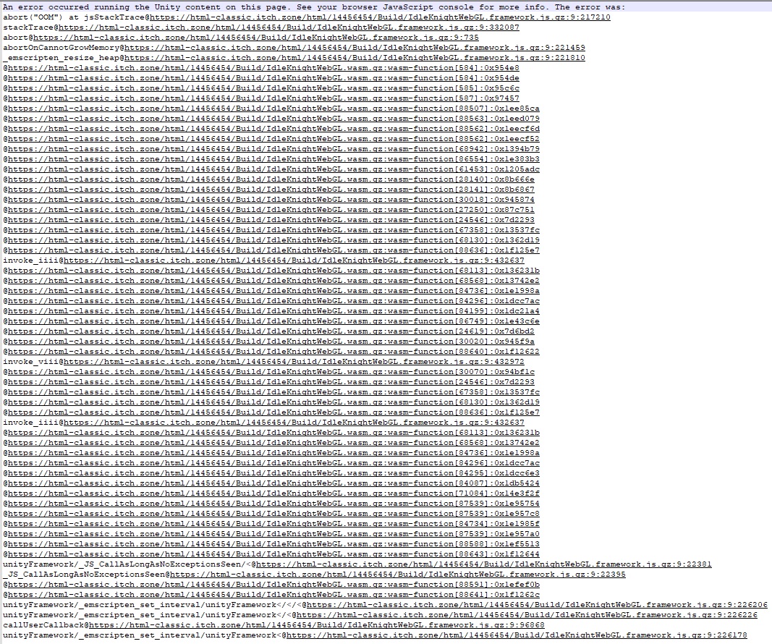This screenshot has height=644, width=772.
Task: Open the wasm-function[84087]:0x1db5424 link
Action: (273, 483)
